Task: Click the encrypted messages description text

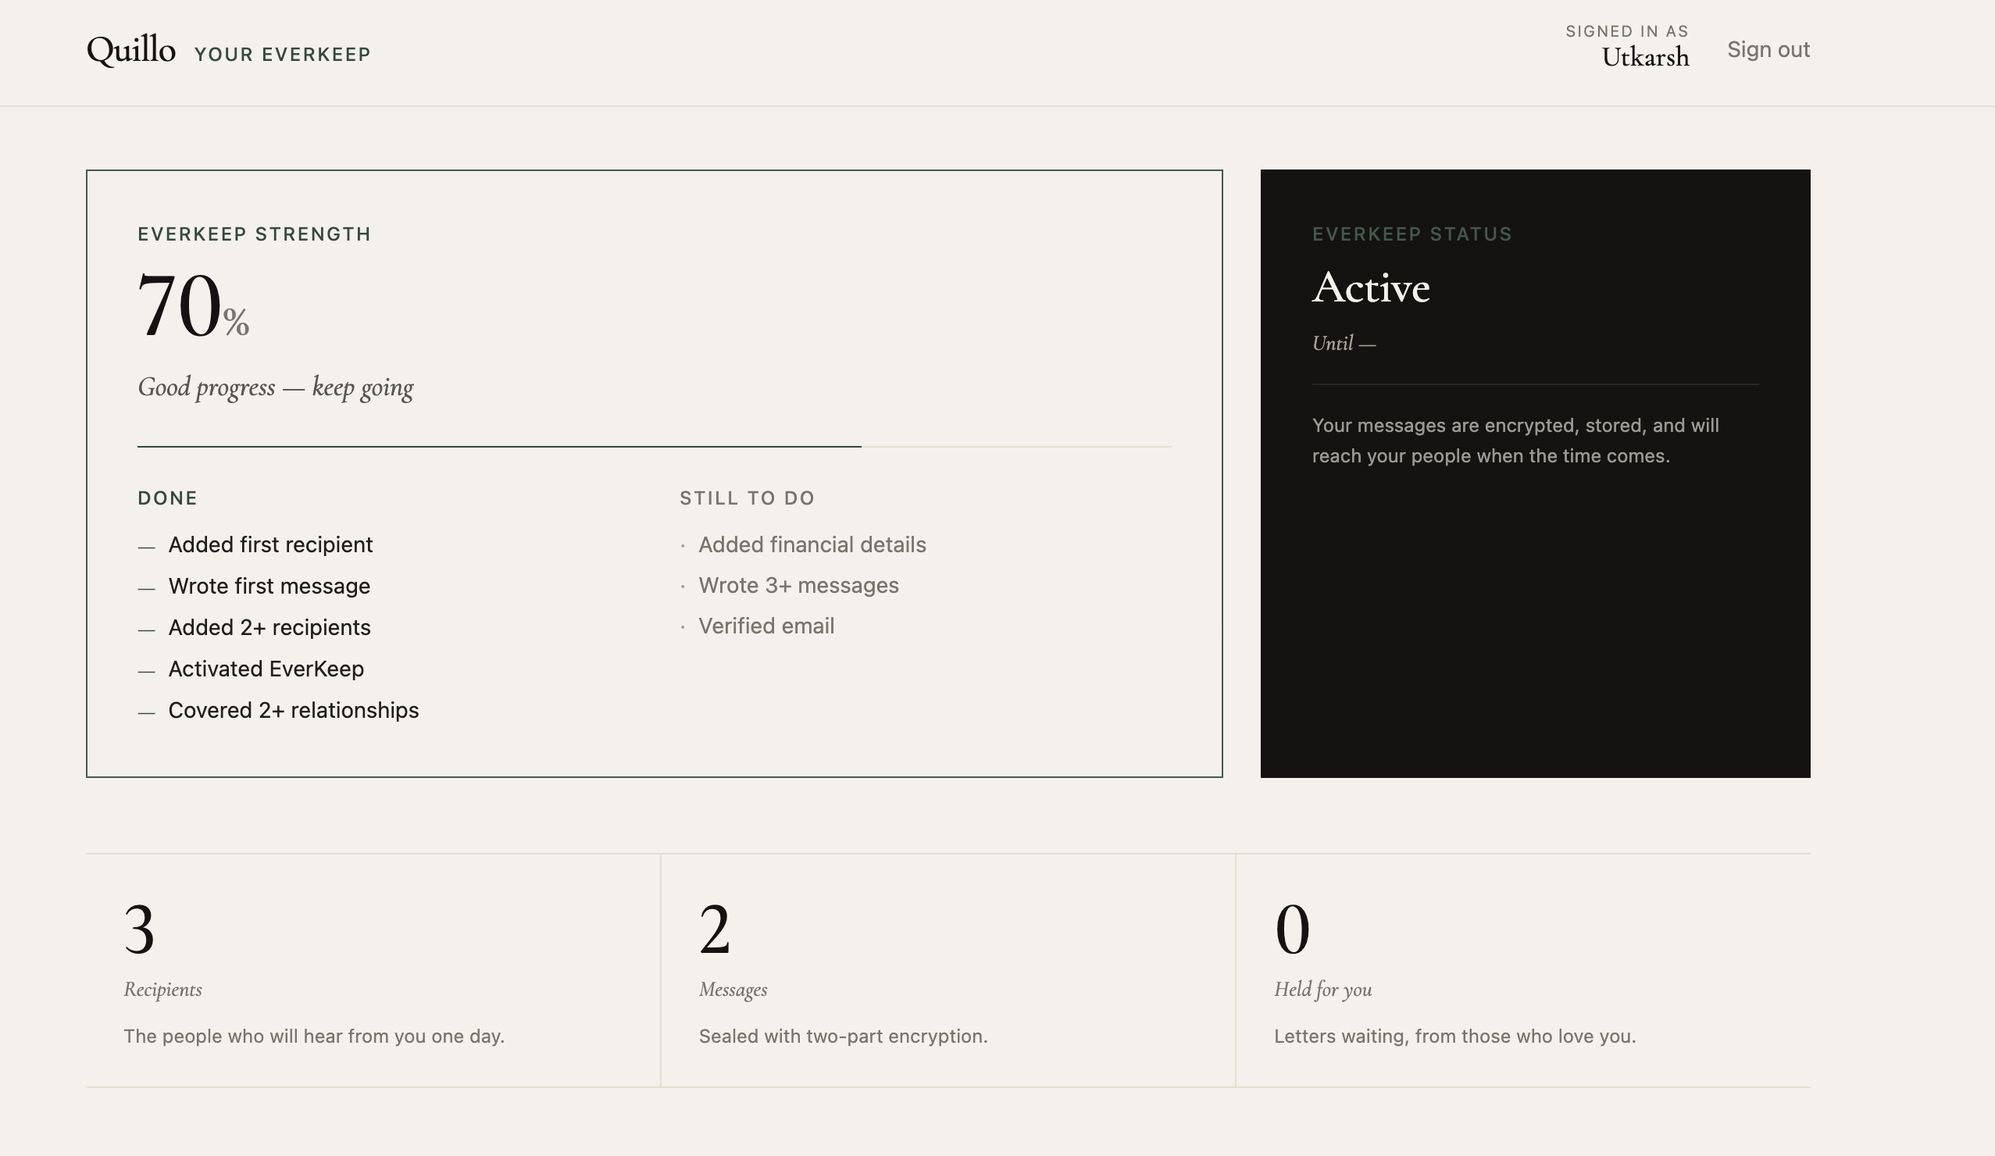Action: pyautogui.click(x=1515, y=441)
